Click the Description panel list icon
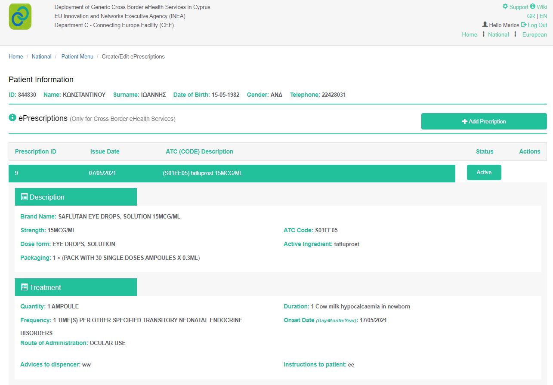This screenshot has width=553, height=385. point(25,197)
